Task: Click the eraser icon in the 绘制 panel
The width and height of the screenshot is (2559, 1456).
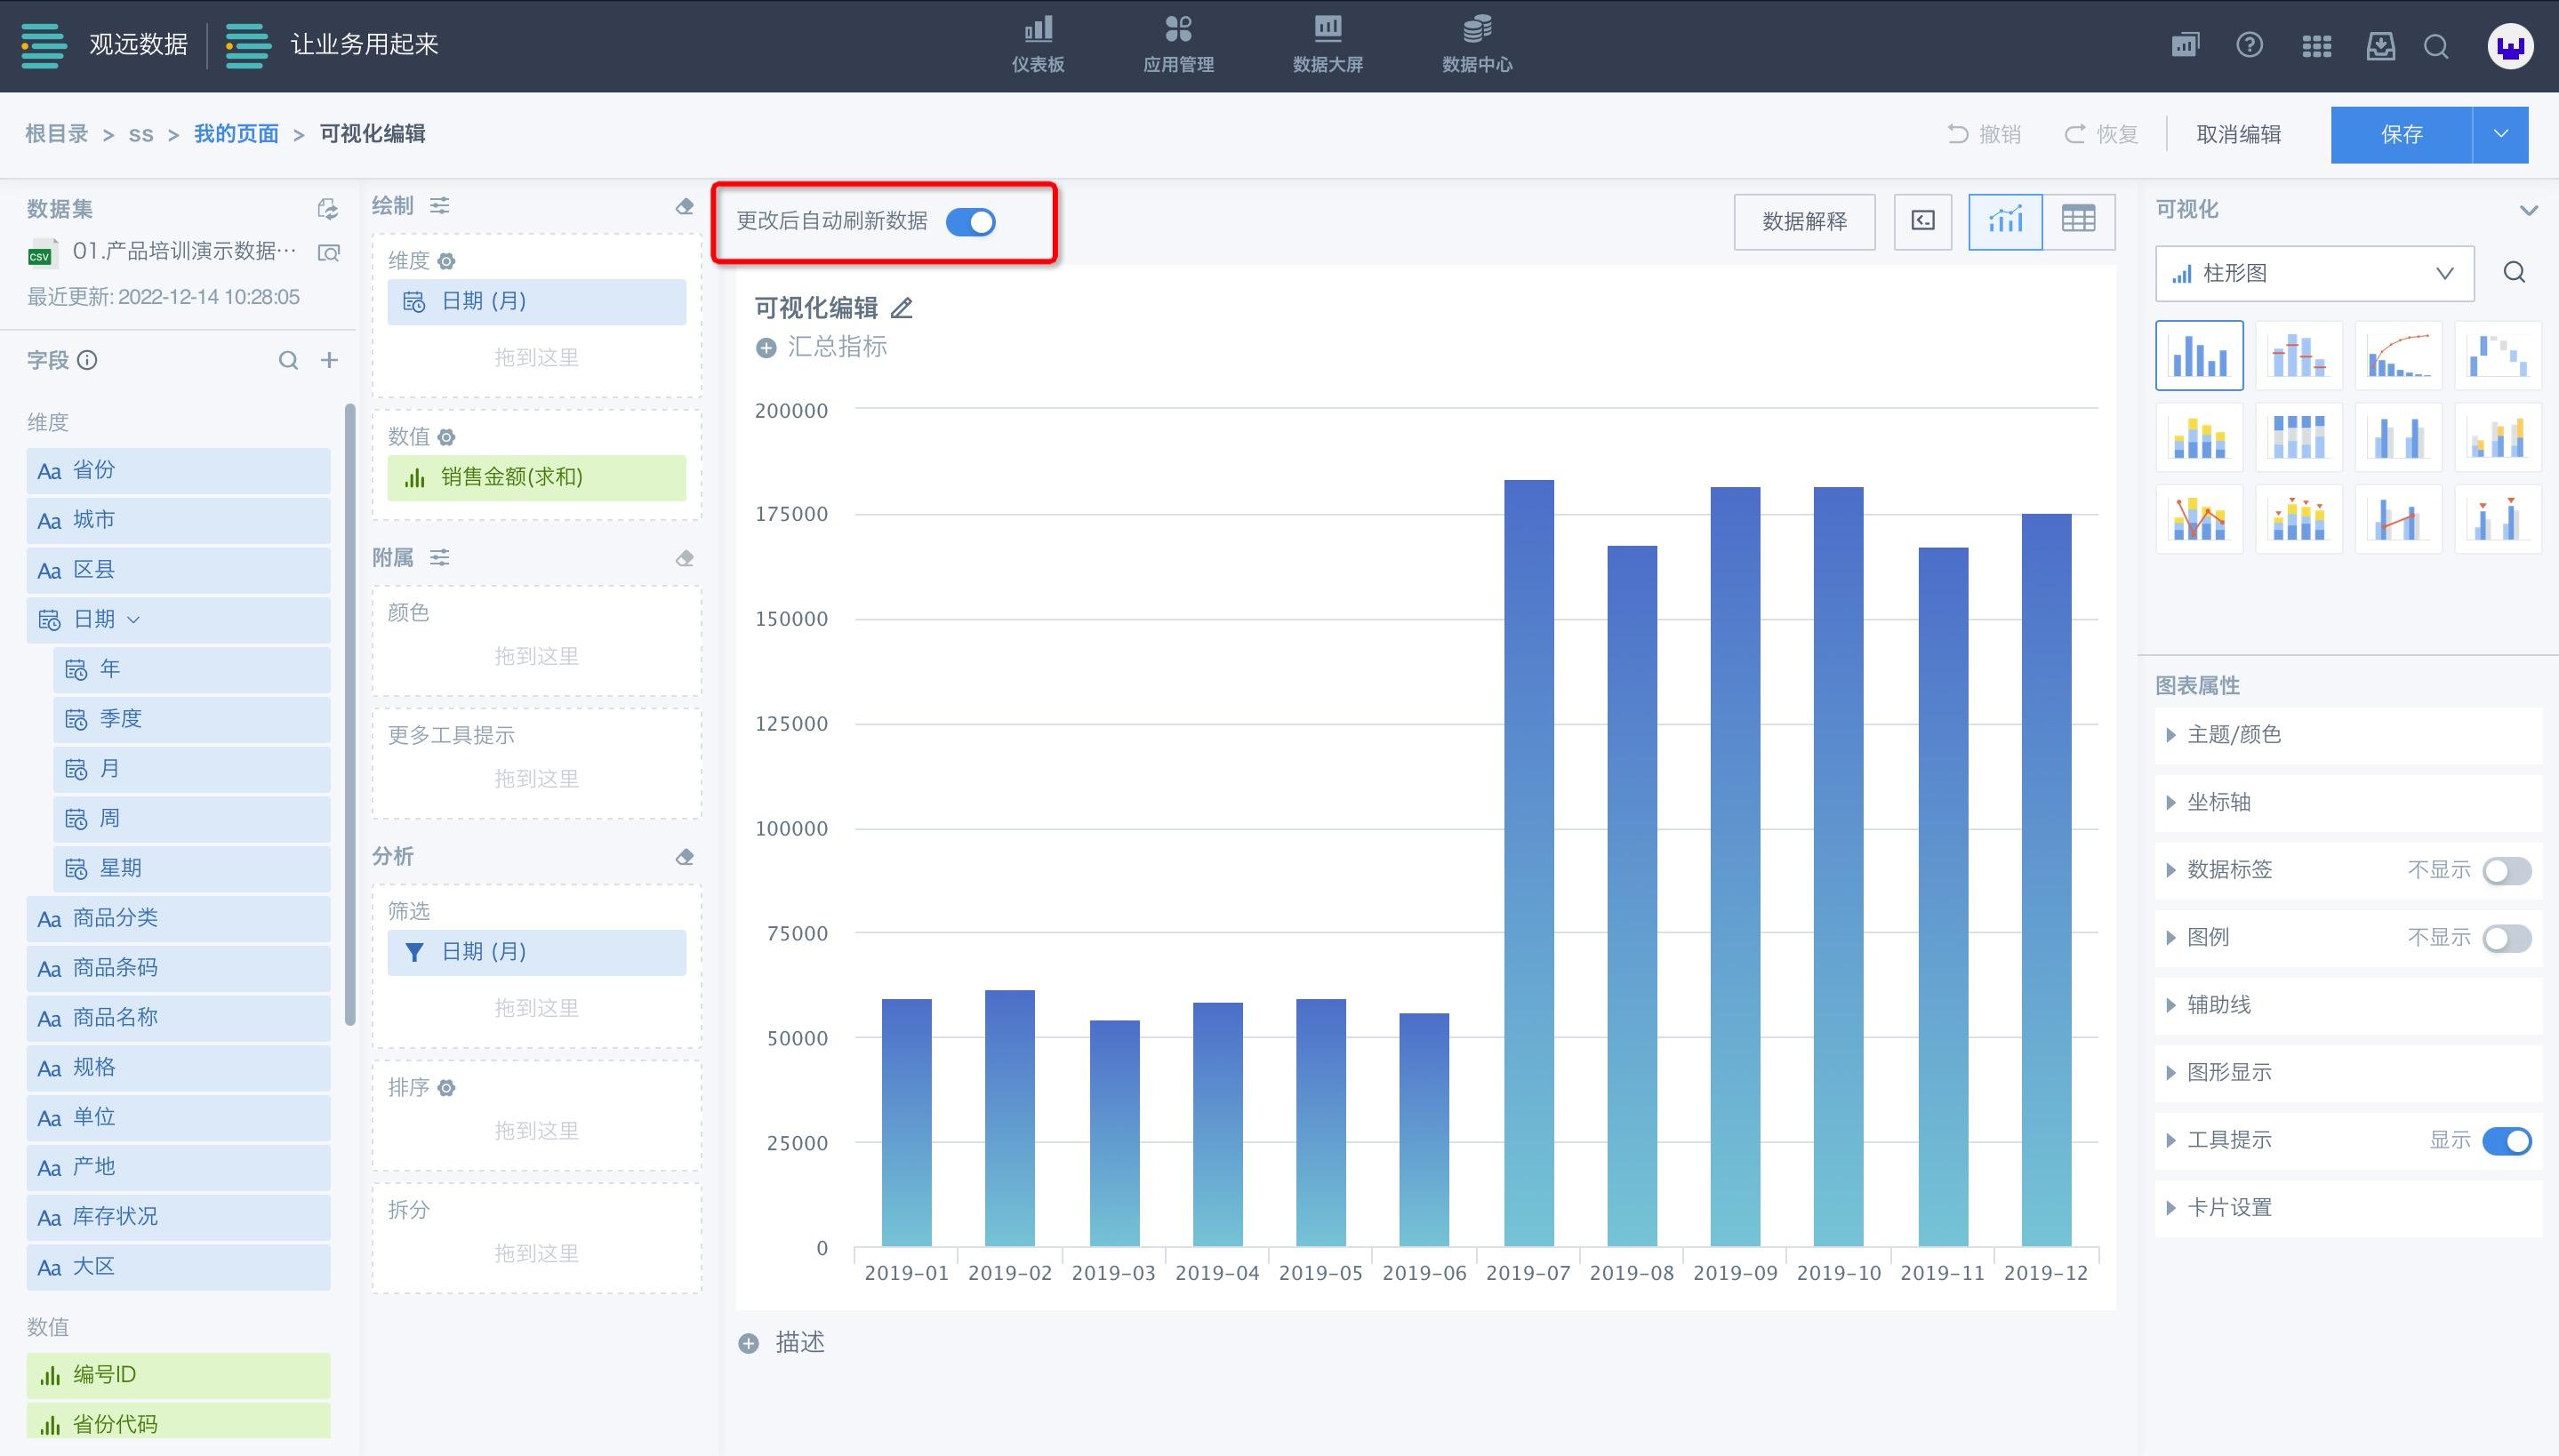Action: (x=685, y=206)
